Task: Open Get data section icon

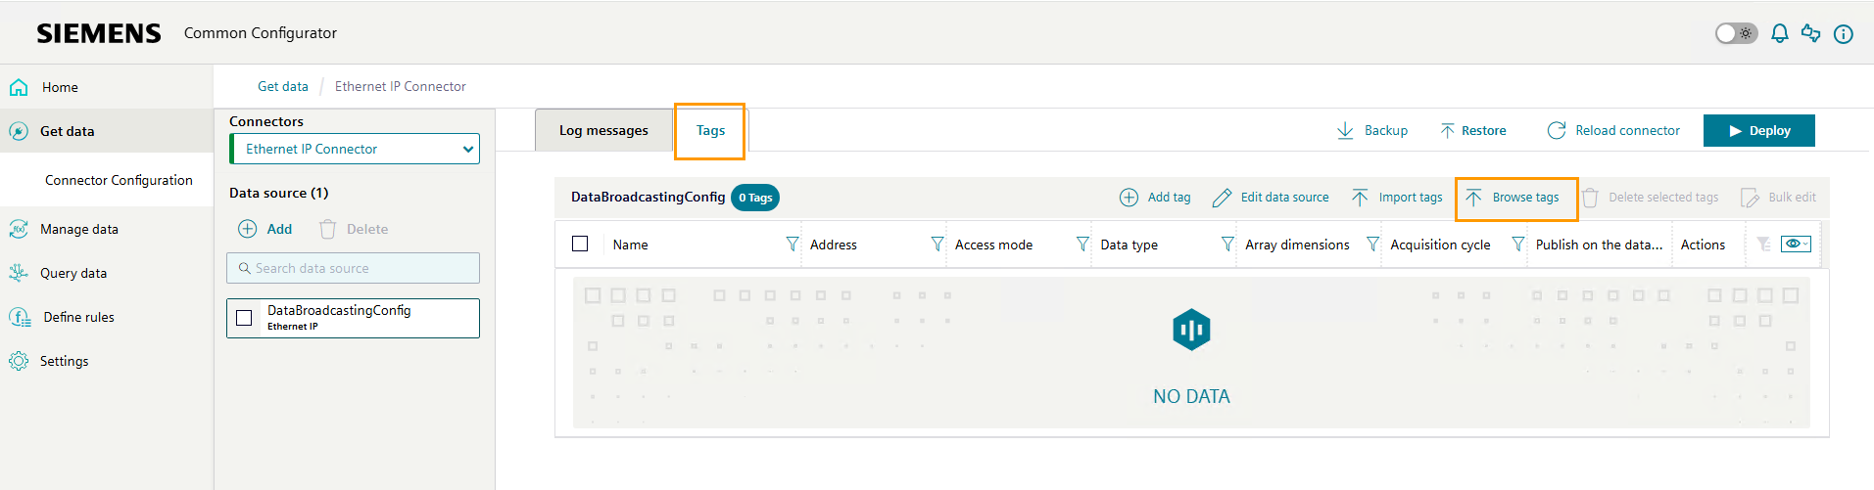Action: 19,131
